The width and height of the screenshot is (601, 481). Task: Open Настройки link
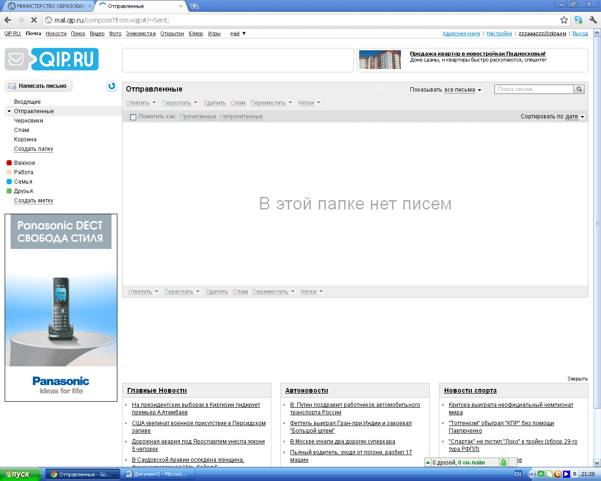click(499, 33)
